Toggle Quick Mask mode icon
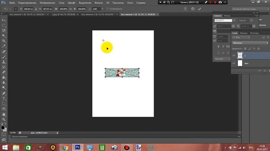Viewport: 270px width, 151px height. pos(4,135)
